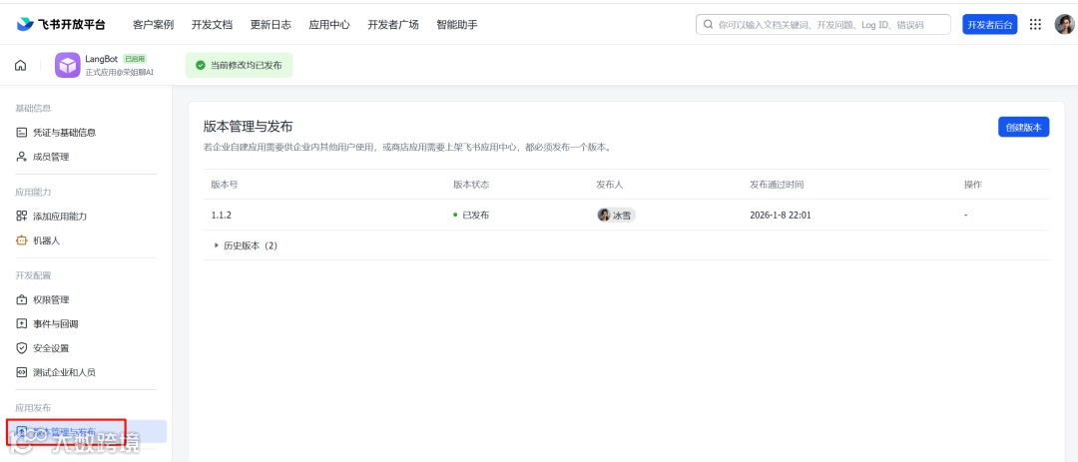Click the Feishu Open Platform logo

point(61,25)
